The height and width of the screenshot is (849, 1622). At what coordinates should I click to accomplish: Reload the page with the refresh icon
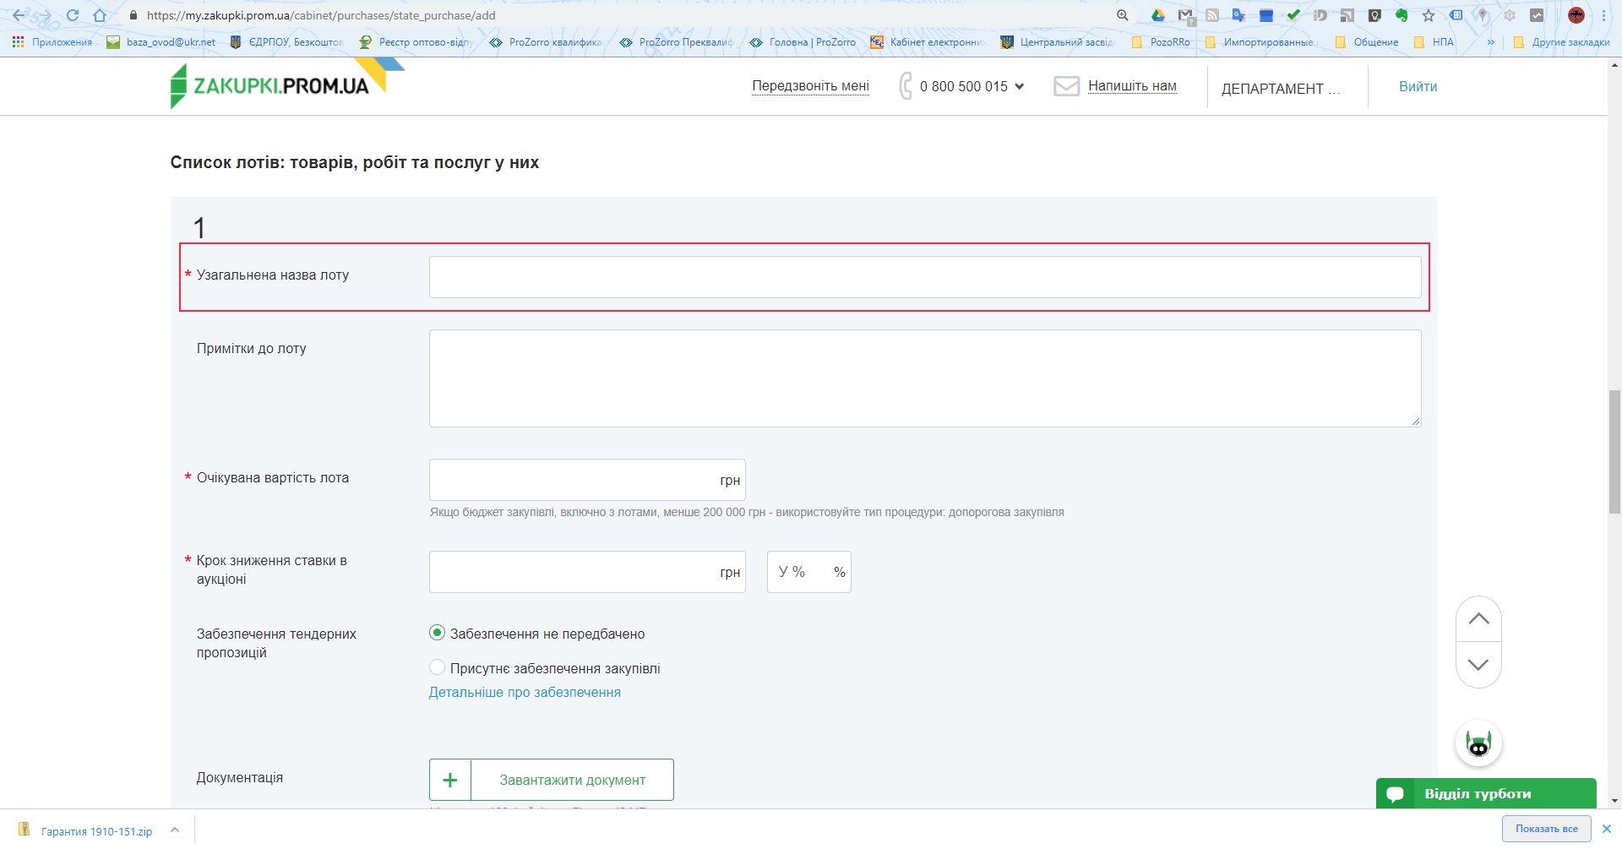[x=73, y=15]
